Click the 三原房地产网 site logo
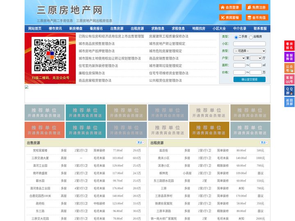Image resolution: width=295 pixels, height=221 pixels. (x=70, y=10)
